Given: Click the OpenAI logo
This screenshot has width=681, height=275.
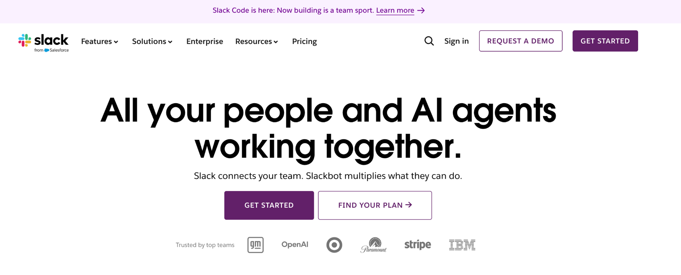Looking at the screenshot, I should pos(295,244).
